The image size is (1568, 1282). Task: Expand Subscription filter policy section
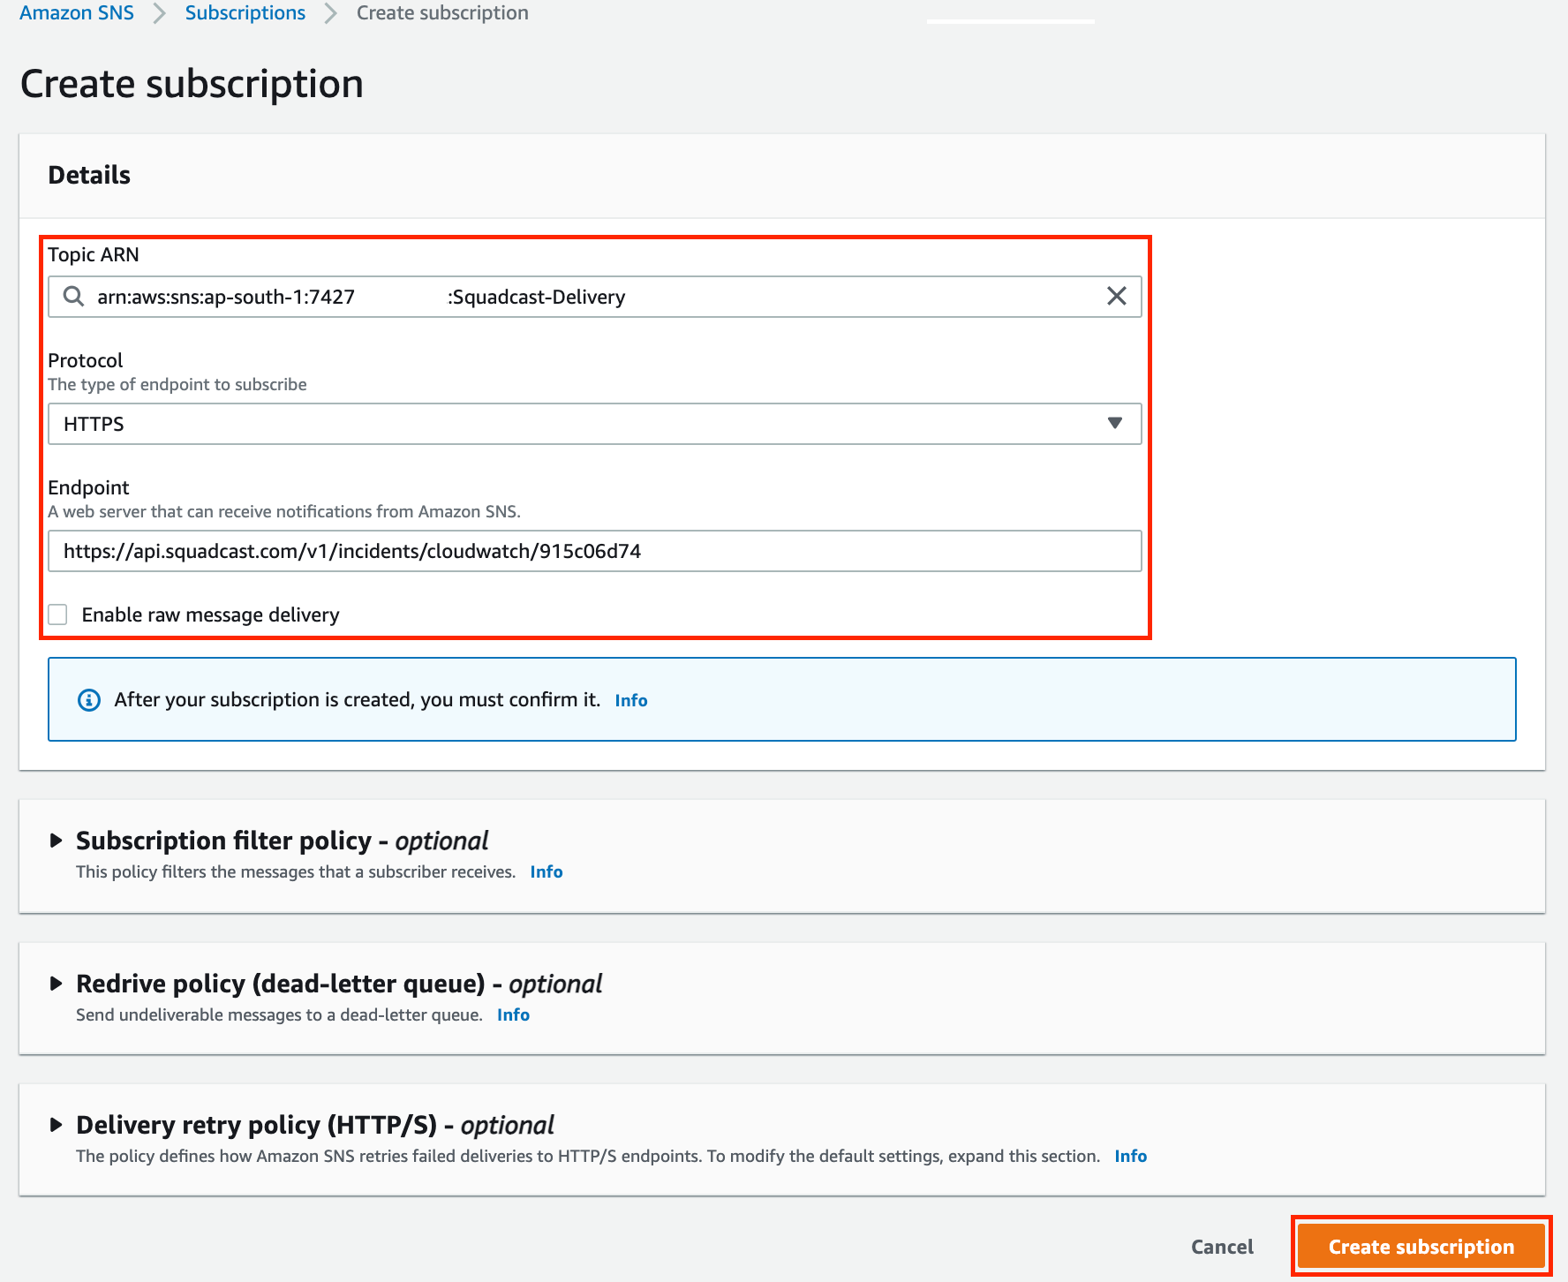tap(57, 841)
